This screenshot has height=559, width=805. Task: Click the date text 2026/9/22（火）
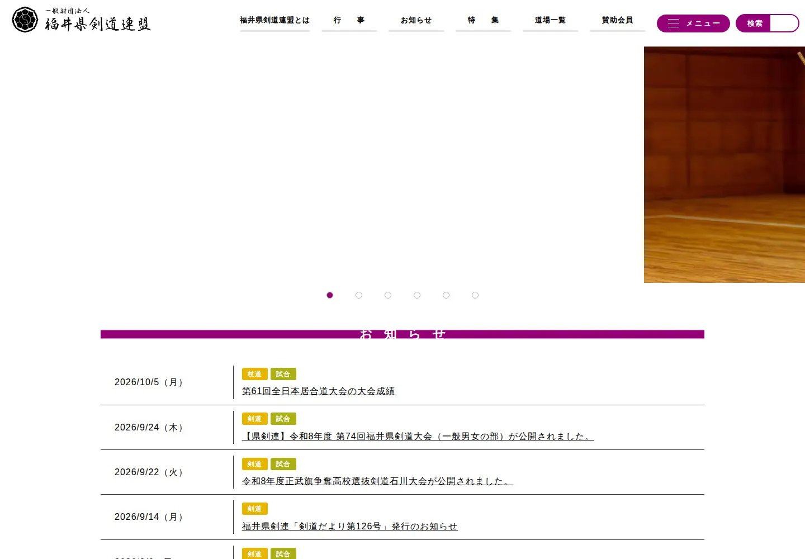[x=149, y=472]
